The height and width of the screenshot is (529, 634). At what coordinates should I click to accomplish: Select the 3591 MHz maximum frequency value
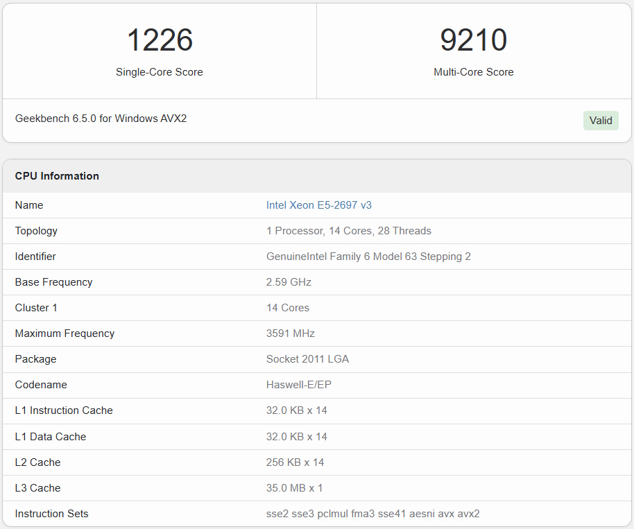click(291, 333)
